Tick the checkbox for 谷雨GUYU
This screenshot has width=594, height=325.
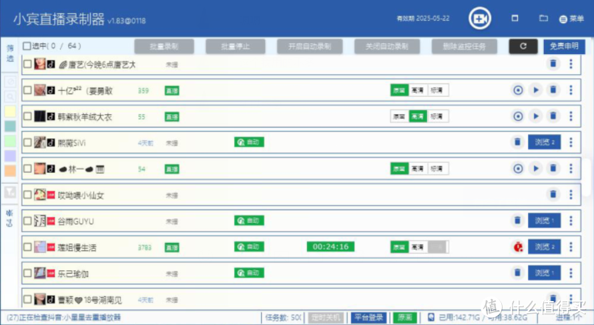click(x=27, y=221)
